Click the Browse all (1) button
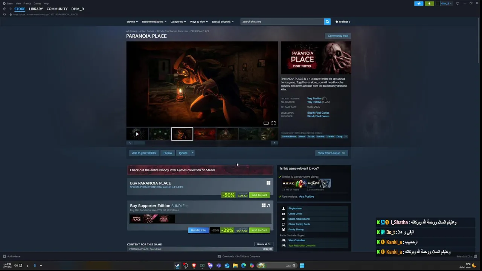Image resolution: width=482 pixels, height=271 pixels. (264, 244)
